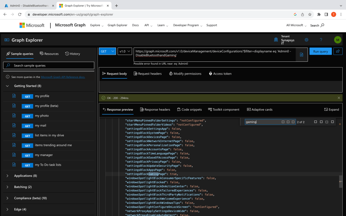Open the GET HTTP method dropdown
The height and width of the screenshot is (216, 346).
pyautogui.click(x=107, y=51)
